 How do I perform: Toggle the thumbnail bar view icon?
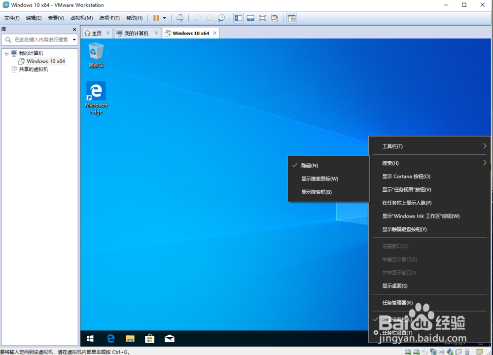250,18
